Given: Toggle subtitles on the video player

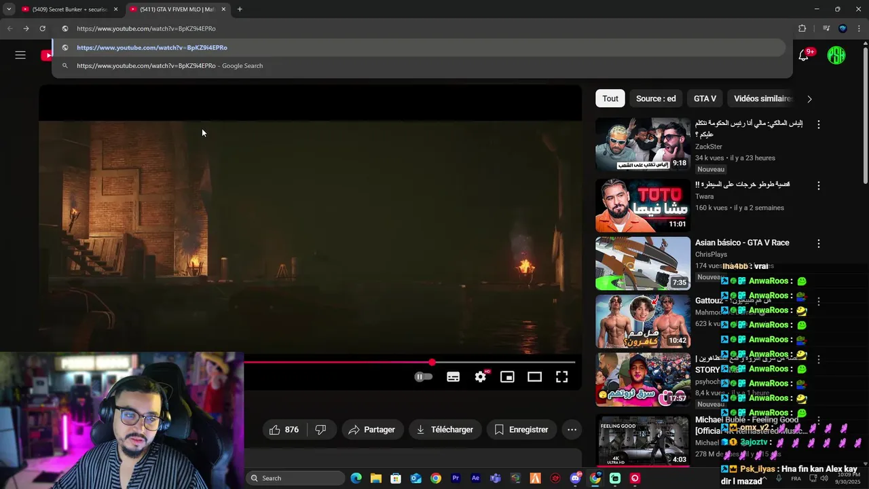Looking at the screenshot, I should tap(454, 377).
